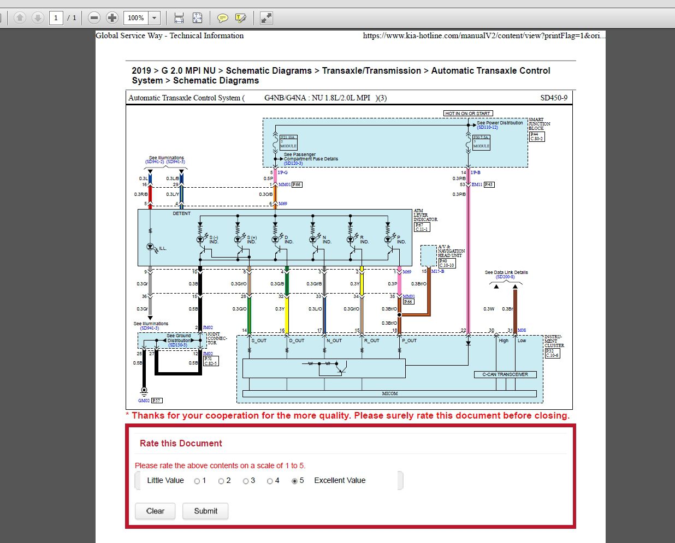The height and width of the screenshot is (543, 675).
Task: Click the 'P_OUT' pin label
Action: pos(409,341)
